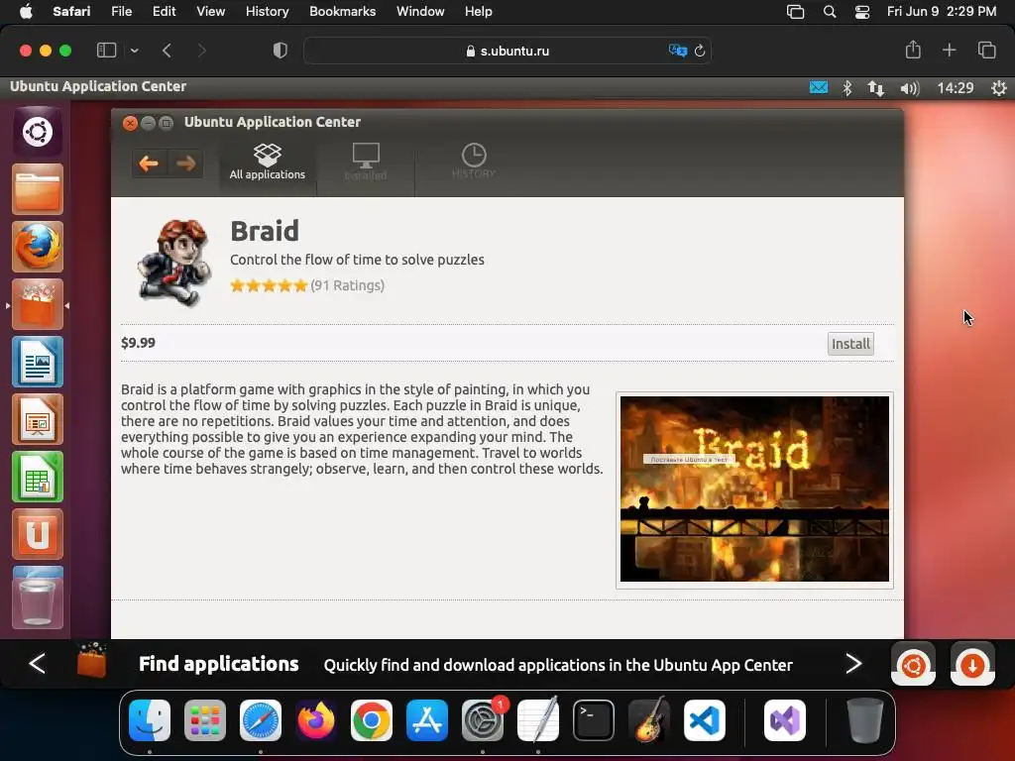This screenshot has height=761, width=1015.
Task: Open the Safari View menu
Action: (210, 12)
